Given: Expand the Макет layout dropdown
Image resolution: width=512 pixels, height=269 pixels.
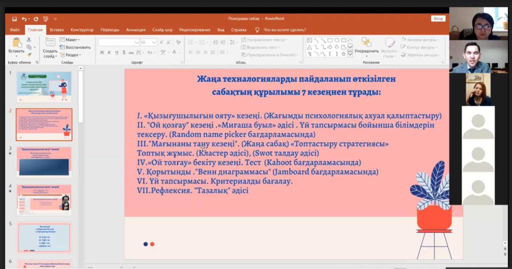Looking at the screenshot, I should pyautogui.click(x=70, y=39).
